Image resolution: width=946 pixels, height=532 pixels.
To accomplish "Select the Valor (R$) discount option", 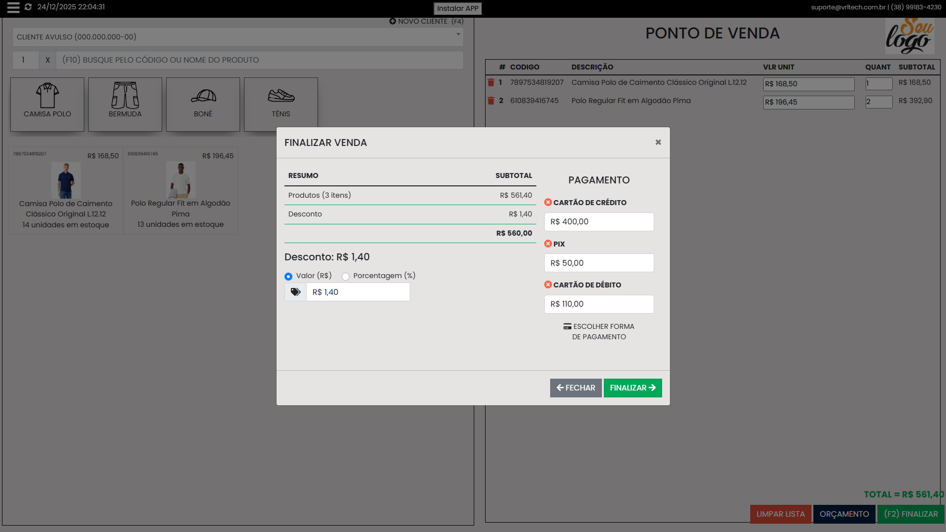I will [x=288, y=277].
